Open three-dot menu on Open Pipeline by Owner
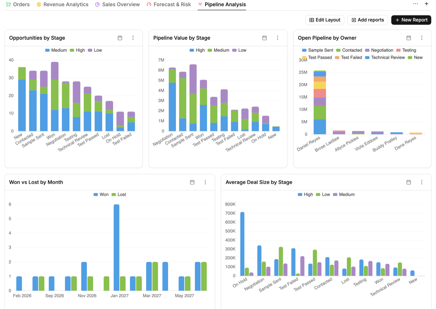Screen dimensions: 436x309 [x=422, y=38]
